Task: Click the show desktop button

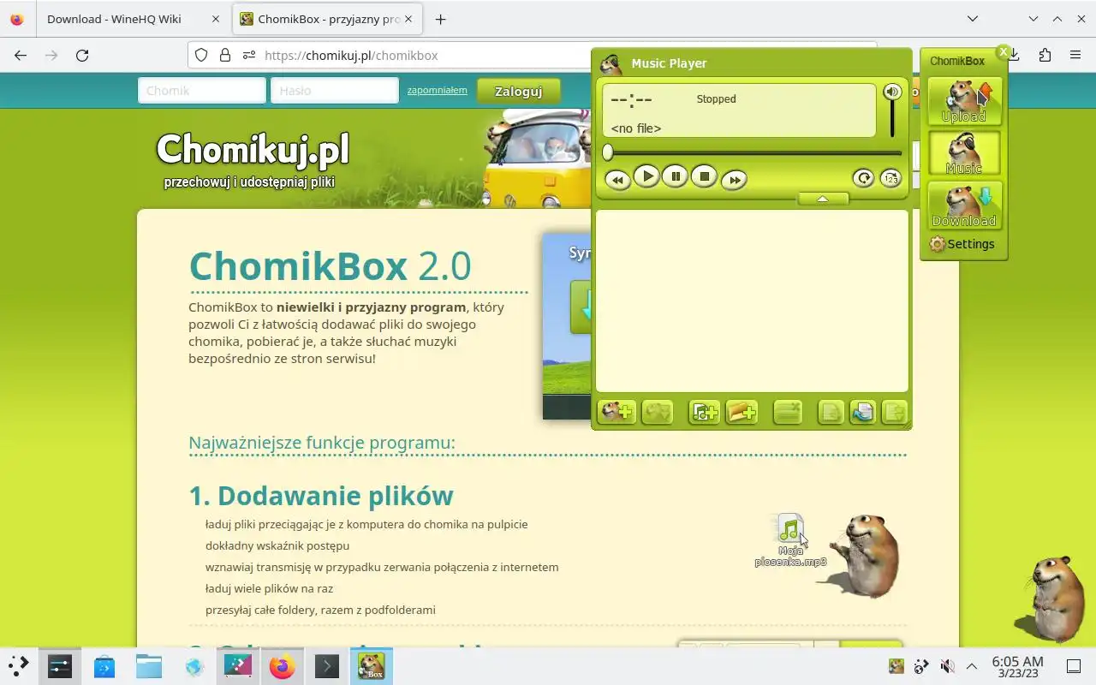Action: pos(1073,665)
